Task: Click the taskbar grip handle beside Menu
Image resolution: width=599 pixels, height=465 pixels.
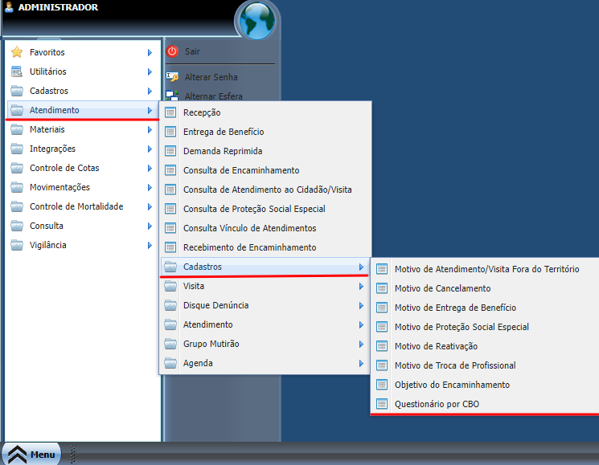Action: (x=72, y=454)
